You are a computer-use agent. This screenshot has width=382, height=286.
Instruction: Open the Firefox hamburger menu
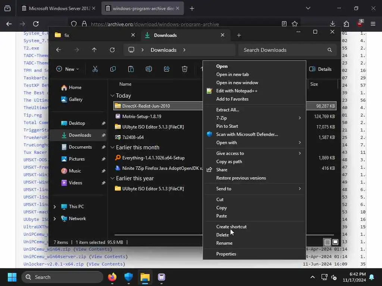coord(373,24)
